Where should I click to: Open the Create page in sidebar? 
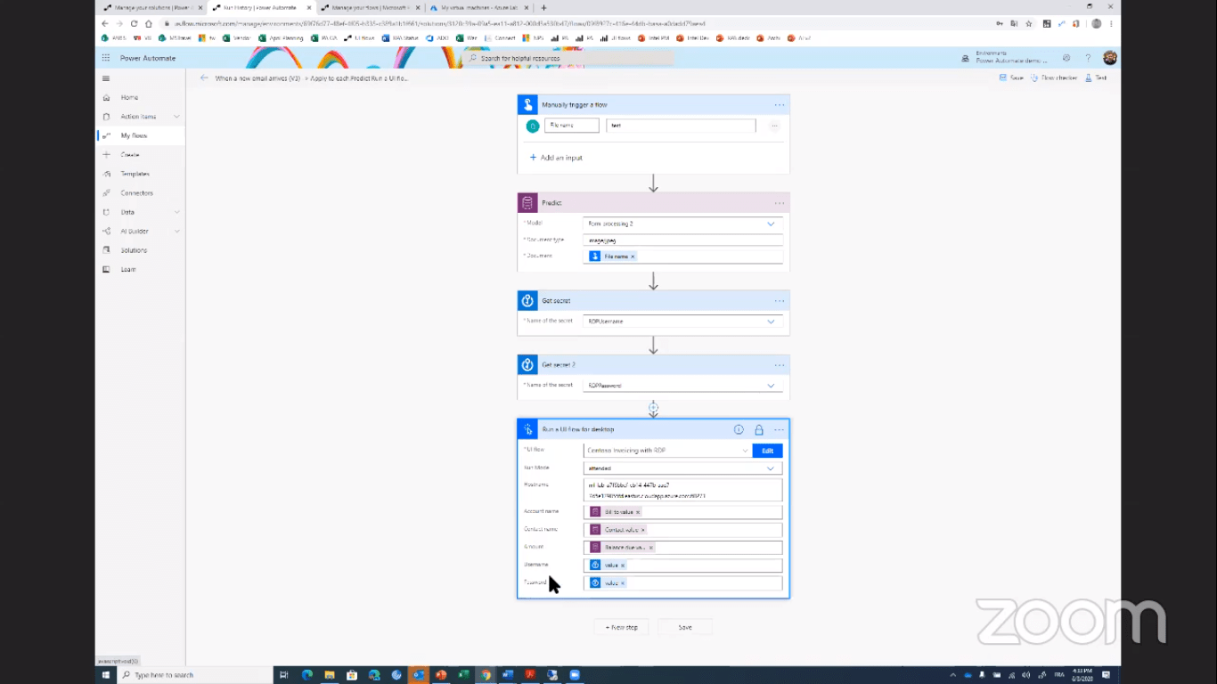click(x=130, y=155)
